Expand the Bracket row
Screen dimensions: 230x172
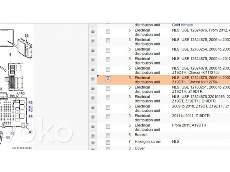tap(93, 136)
